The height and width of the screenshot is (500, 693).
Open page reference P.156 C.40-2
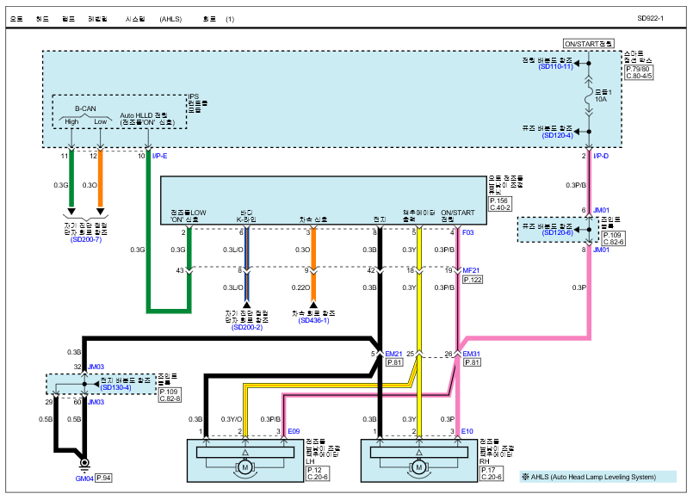tap(500, 204)
